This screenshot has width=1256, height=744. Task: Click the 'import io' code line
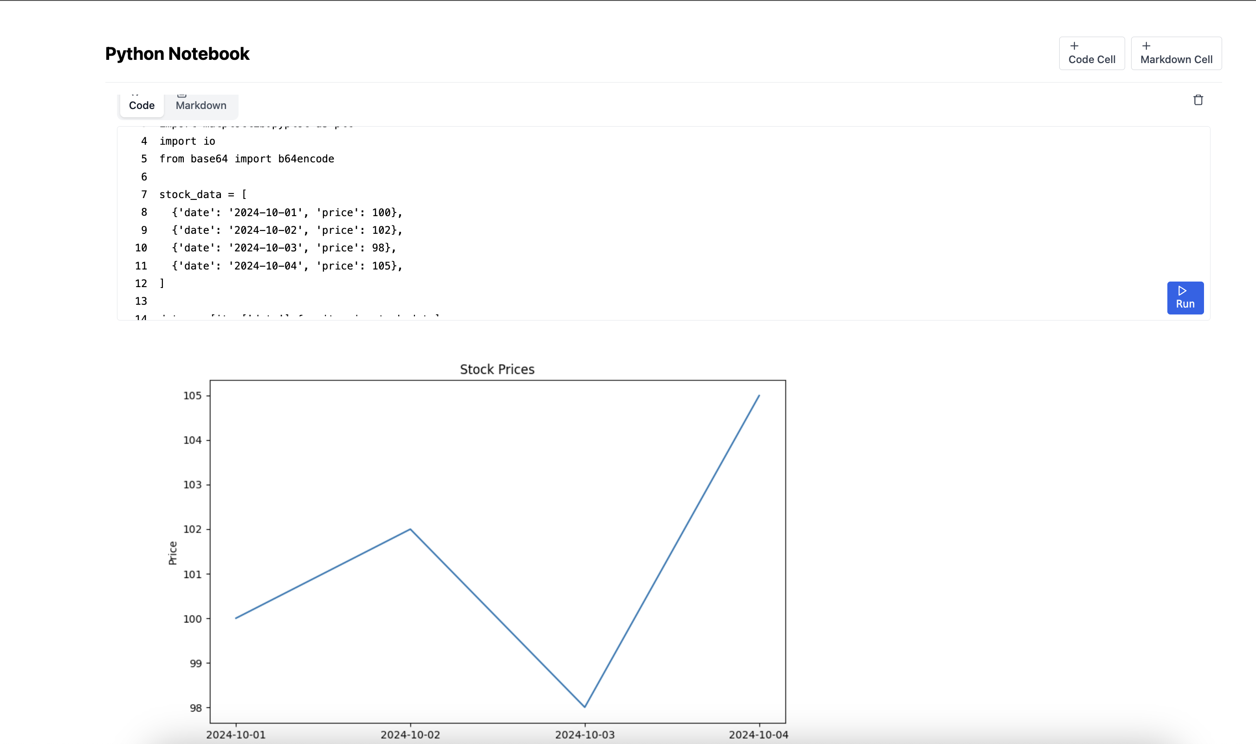pyautogui.click(x=187, y=141)
